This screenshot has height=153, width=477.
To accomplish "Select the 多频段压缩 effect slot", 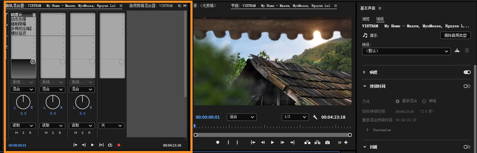I will click(x=23, y=29).
